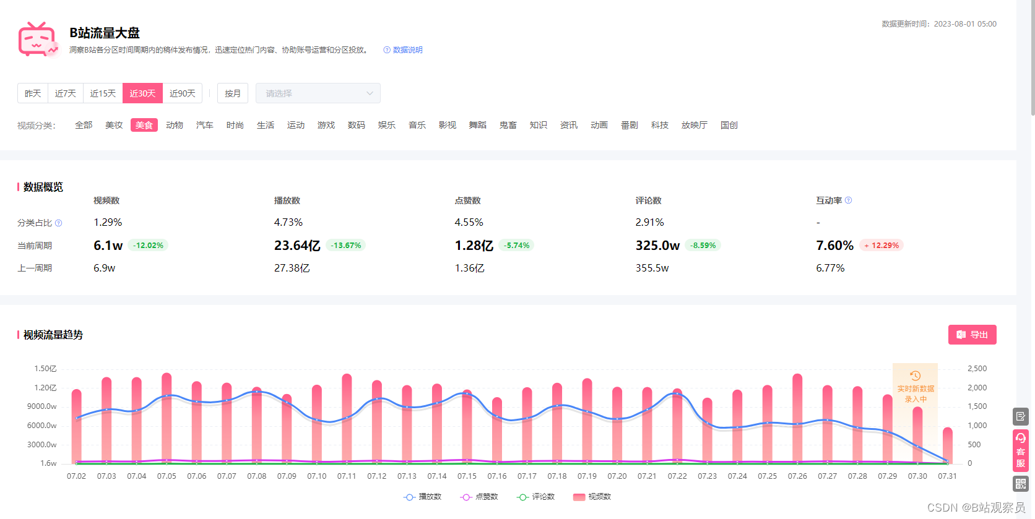Screen dimensions: 1035x519
Task: Click the 07.05 bar in the chart
Action: tap(167, 418)
